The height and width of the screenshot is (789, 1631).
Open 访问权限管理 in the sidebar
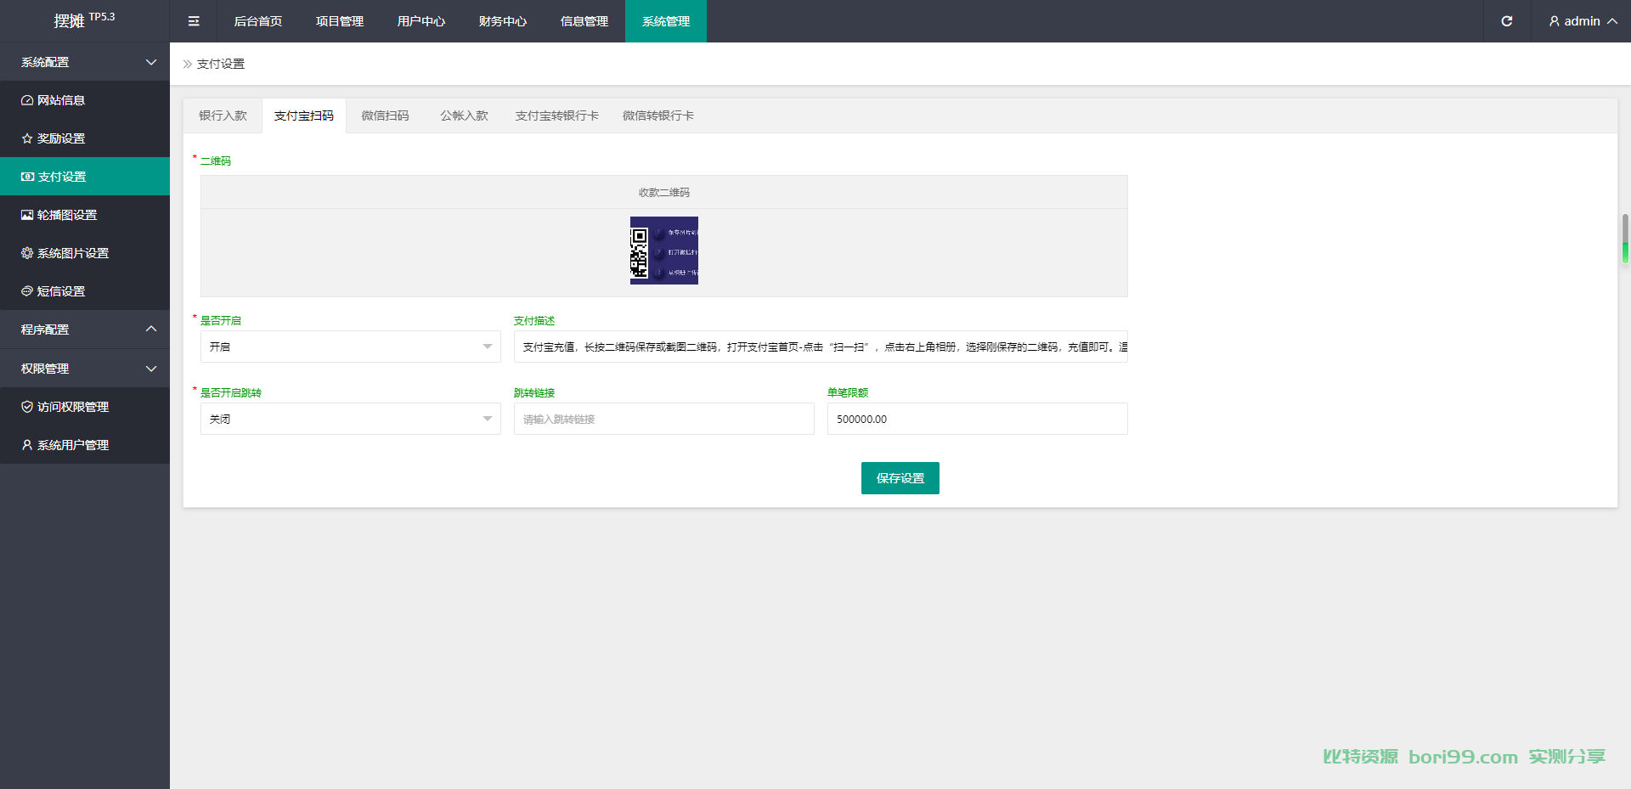pyautogui.click(x=85, y=407)
